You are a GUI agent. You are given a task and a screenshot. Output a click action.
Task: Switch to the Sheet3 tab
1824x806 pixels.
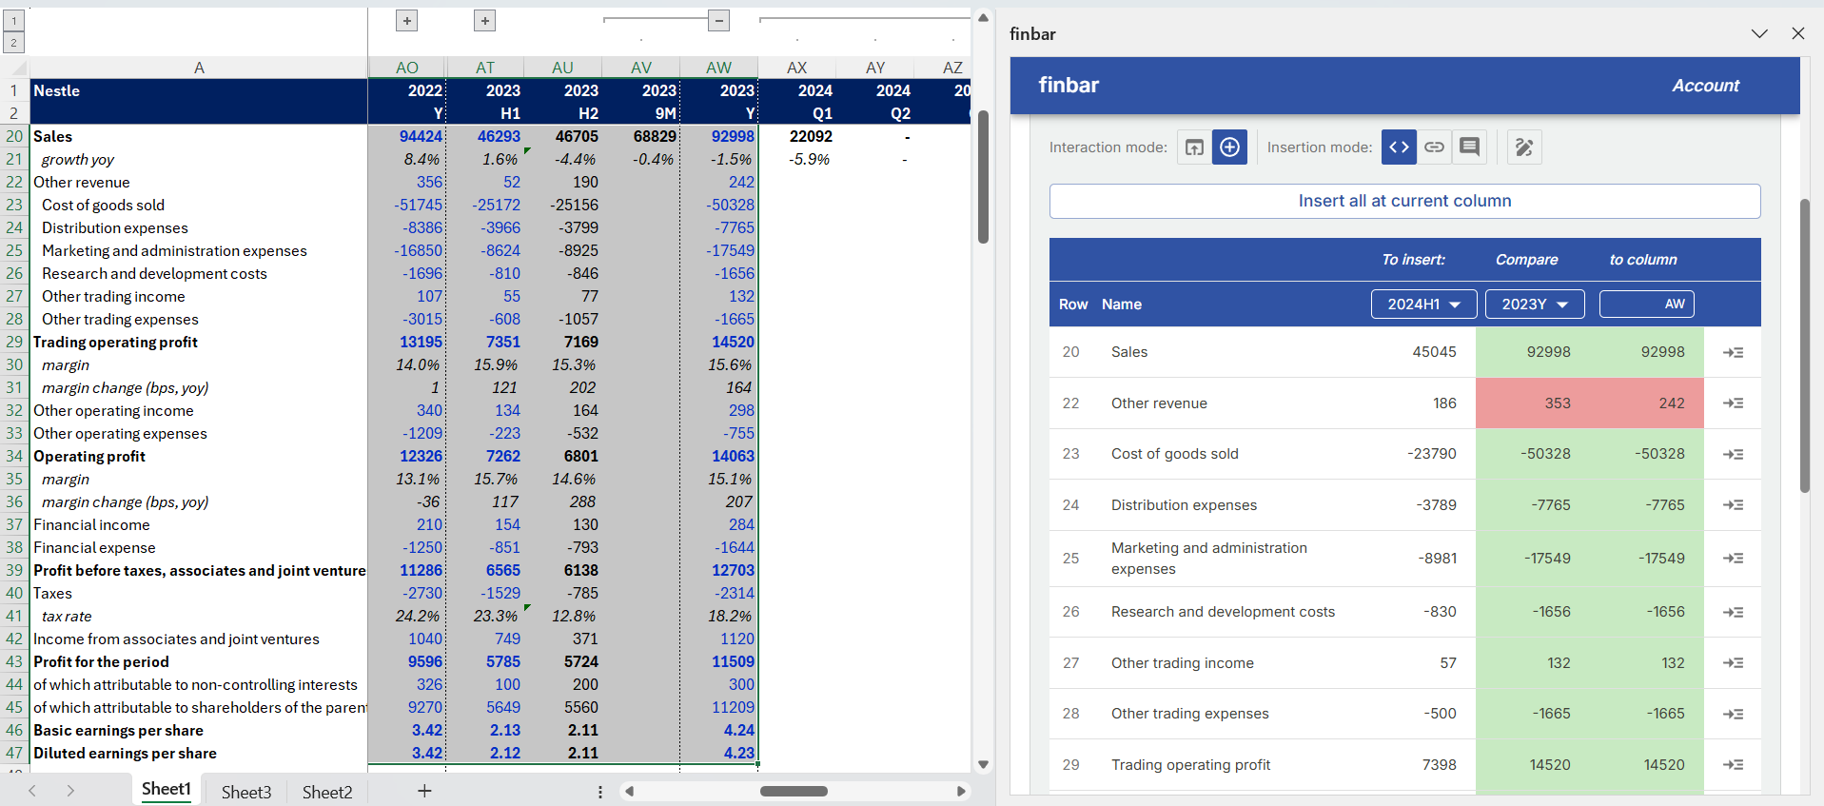[x=246, y=792]
